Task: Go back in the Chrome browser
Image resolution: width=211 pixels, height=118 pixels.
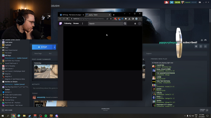Action: coord(60,19)
